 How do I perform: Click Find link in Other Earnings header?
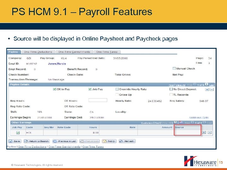[157, 123]
